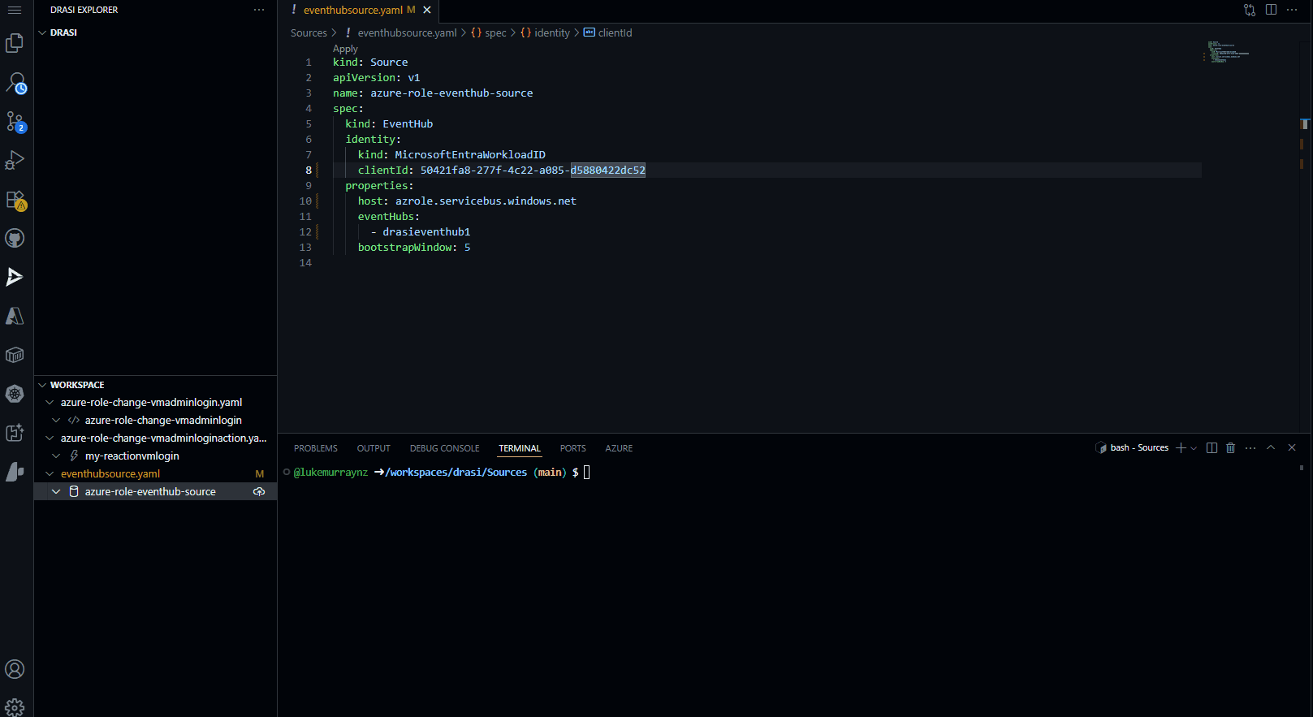Open the Accounts menu icon
Image resolution: width=1313 pixels, height=717 pixels.
pos(15,669)
